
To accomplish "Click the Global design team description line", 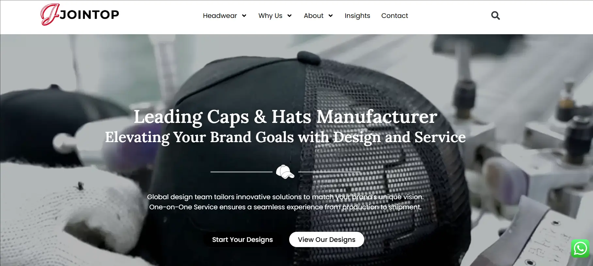I will pos(285,197).
